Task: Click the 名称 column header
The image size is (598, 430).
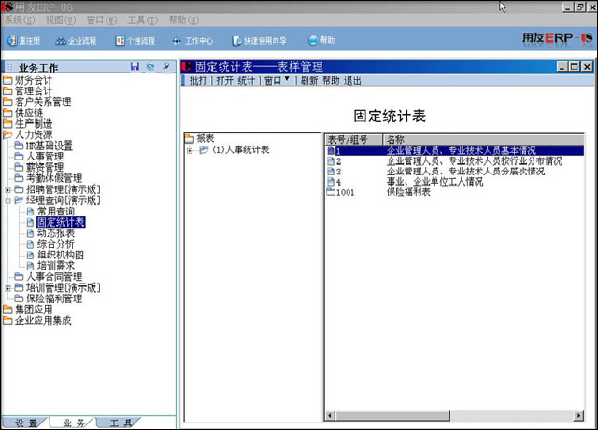Action: pos(483,139)
